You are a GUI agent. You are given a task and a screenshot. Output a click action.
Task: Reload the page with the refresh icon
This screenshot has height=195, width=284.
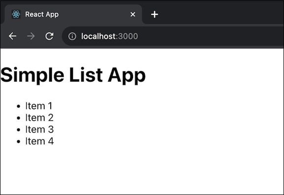pyautogui.click(x=49, y=36)
